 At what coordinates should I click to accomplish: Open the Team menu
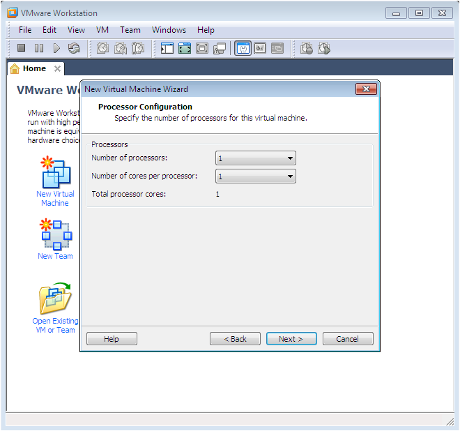(x=130, y=30)
